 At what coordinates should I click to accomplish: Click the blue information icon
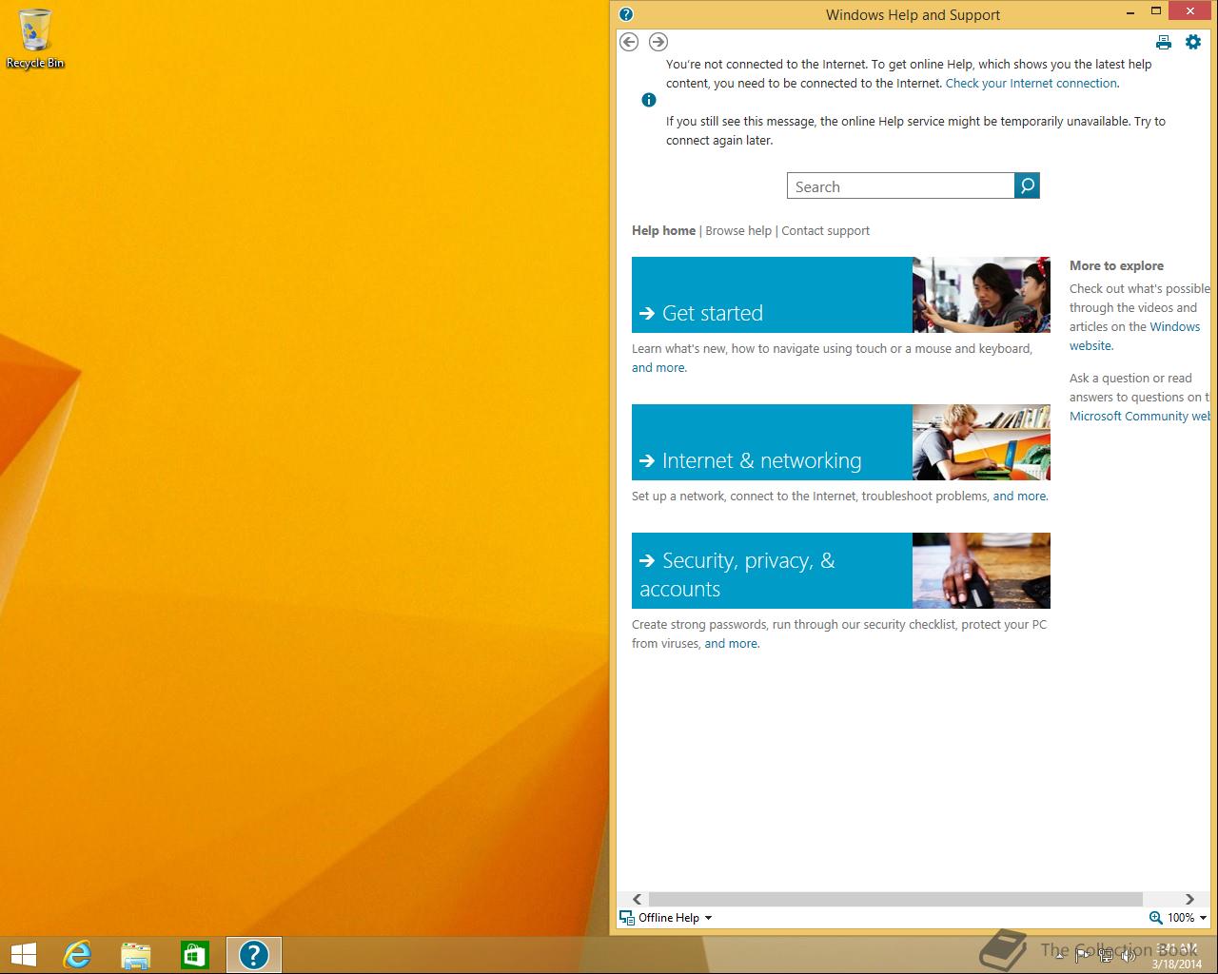coord(649,100)
